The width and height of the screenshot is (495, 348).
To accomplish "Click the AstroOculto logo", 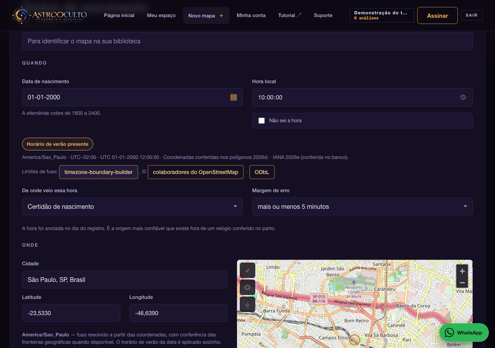I will tap(49, 15).
